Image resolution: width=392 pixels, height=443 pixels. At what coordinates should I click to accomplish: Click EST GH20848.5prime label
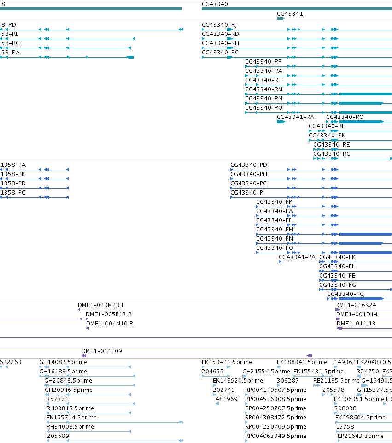68,381
